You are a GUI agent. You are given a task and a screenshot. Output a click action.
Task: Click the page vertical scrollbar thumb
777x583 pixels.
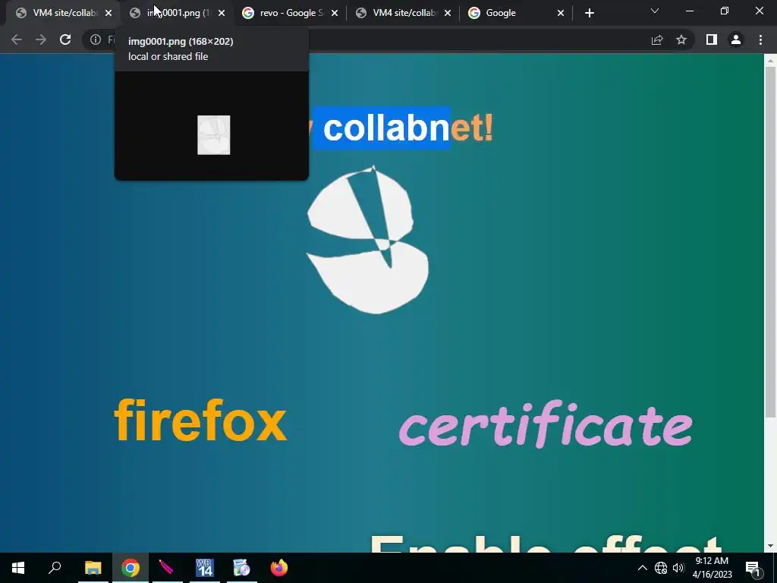click(770, 242)
